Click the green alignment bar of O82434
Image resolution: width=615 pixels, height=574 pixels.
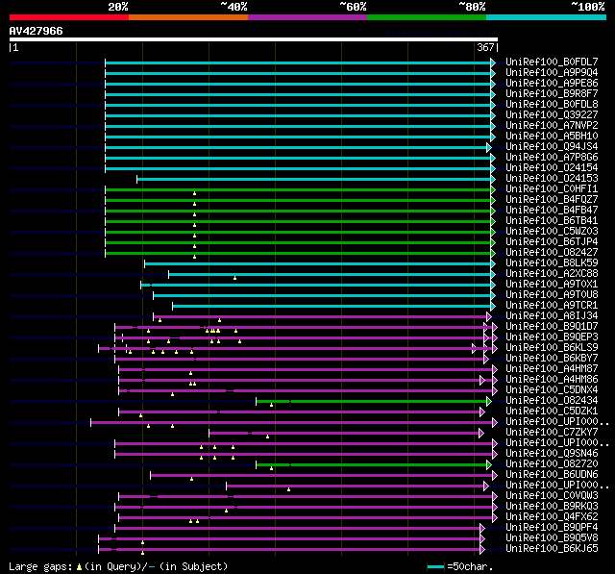[372, 401]
